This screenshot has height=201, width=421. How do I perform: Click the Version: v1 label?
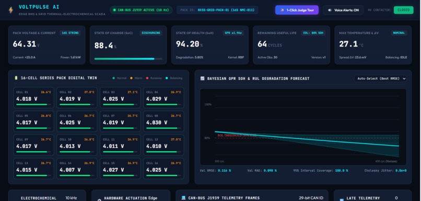click(x=319, y=57)
